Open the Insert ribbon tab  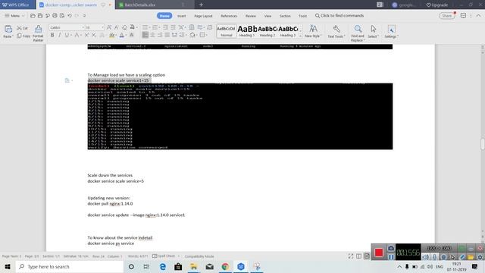click(182, 16)
